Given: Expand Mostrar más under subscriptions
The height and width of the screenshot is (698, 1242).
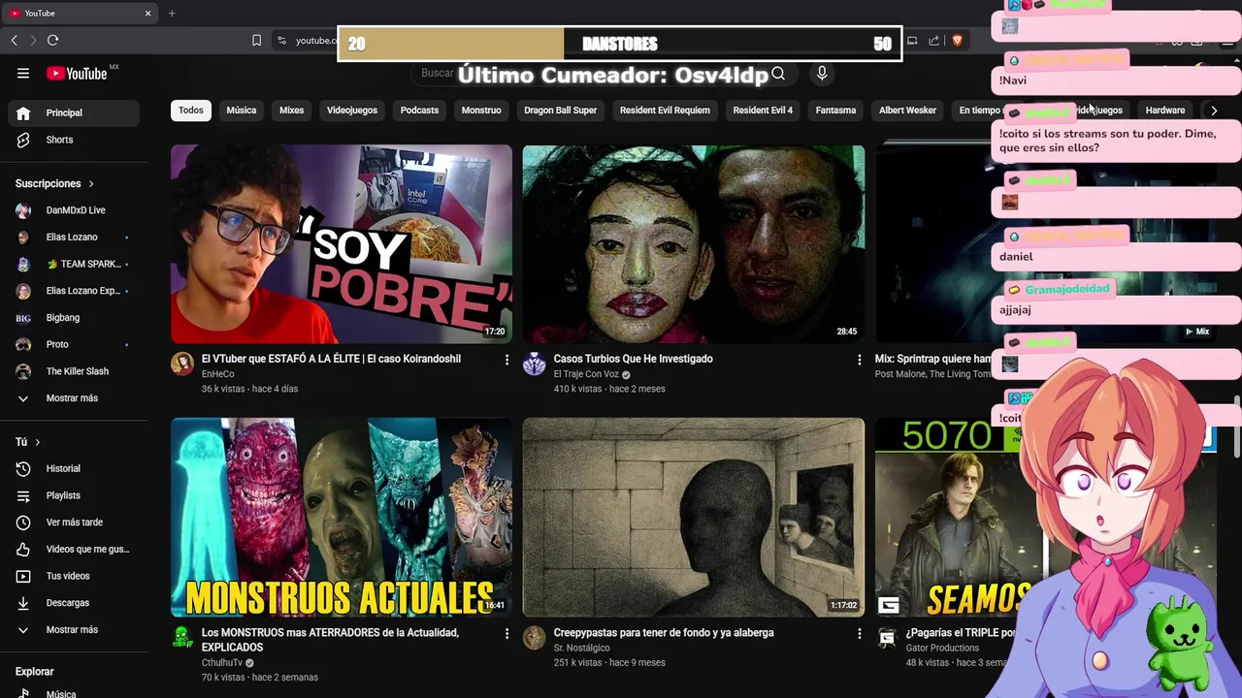Looking at the screenshot, I should (74, 398).
